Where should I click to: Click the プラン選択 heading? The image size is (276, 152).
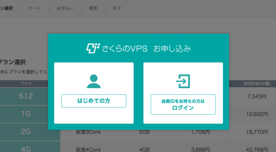(13, 62)
